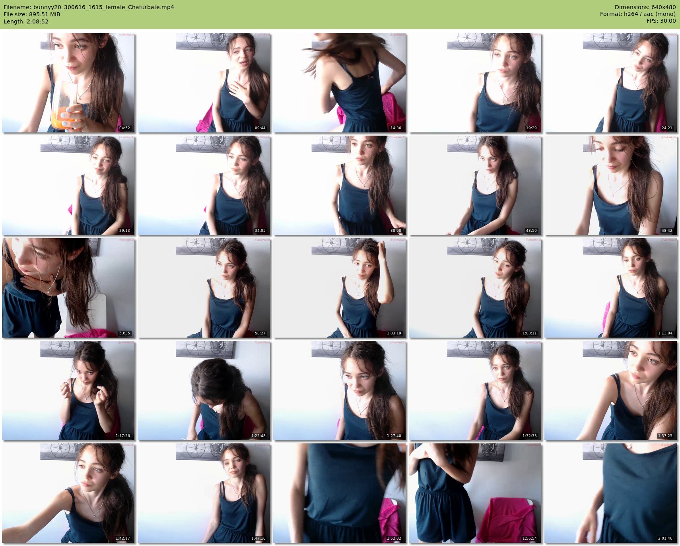Viewport: 680px width, 546px height.
Task: Select the "File size: 895.51 MiB" text
Action: click(32, 14)
